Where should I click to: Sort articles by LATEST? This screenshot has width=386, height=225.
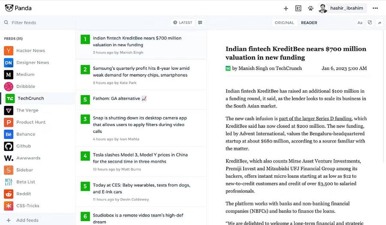pos(182,22)
